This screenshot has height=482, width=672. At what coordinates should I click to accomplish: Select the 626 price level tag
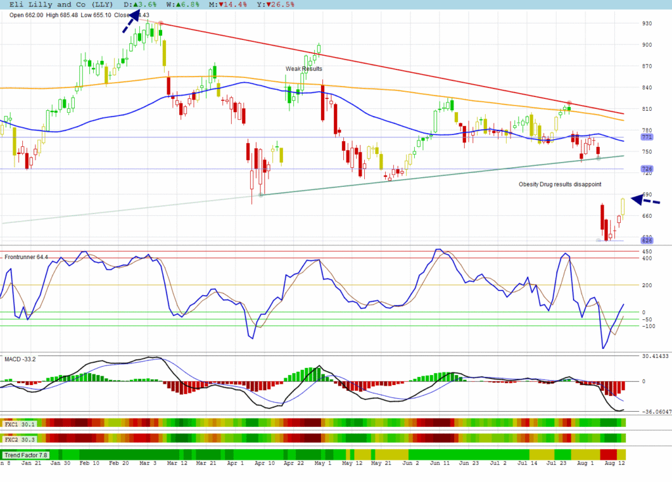(x=646, y=241)
